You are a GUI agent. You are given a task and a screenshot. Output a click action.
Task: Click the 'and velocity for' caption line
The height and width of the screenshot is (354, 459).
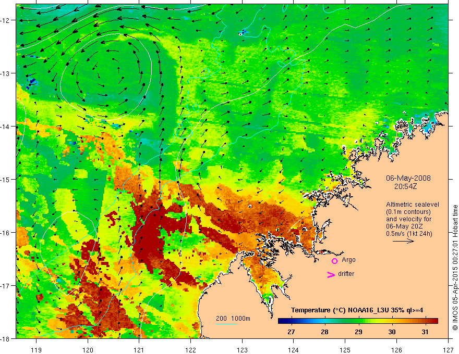tap(408, 219)
